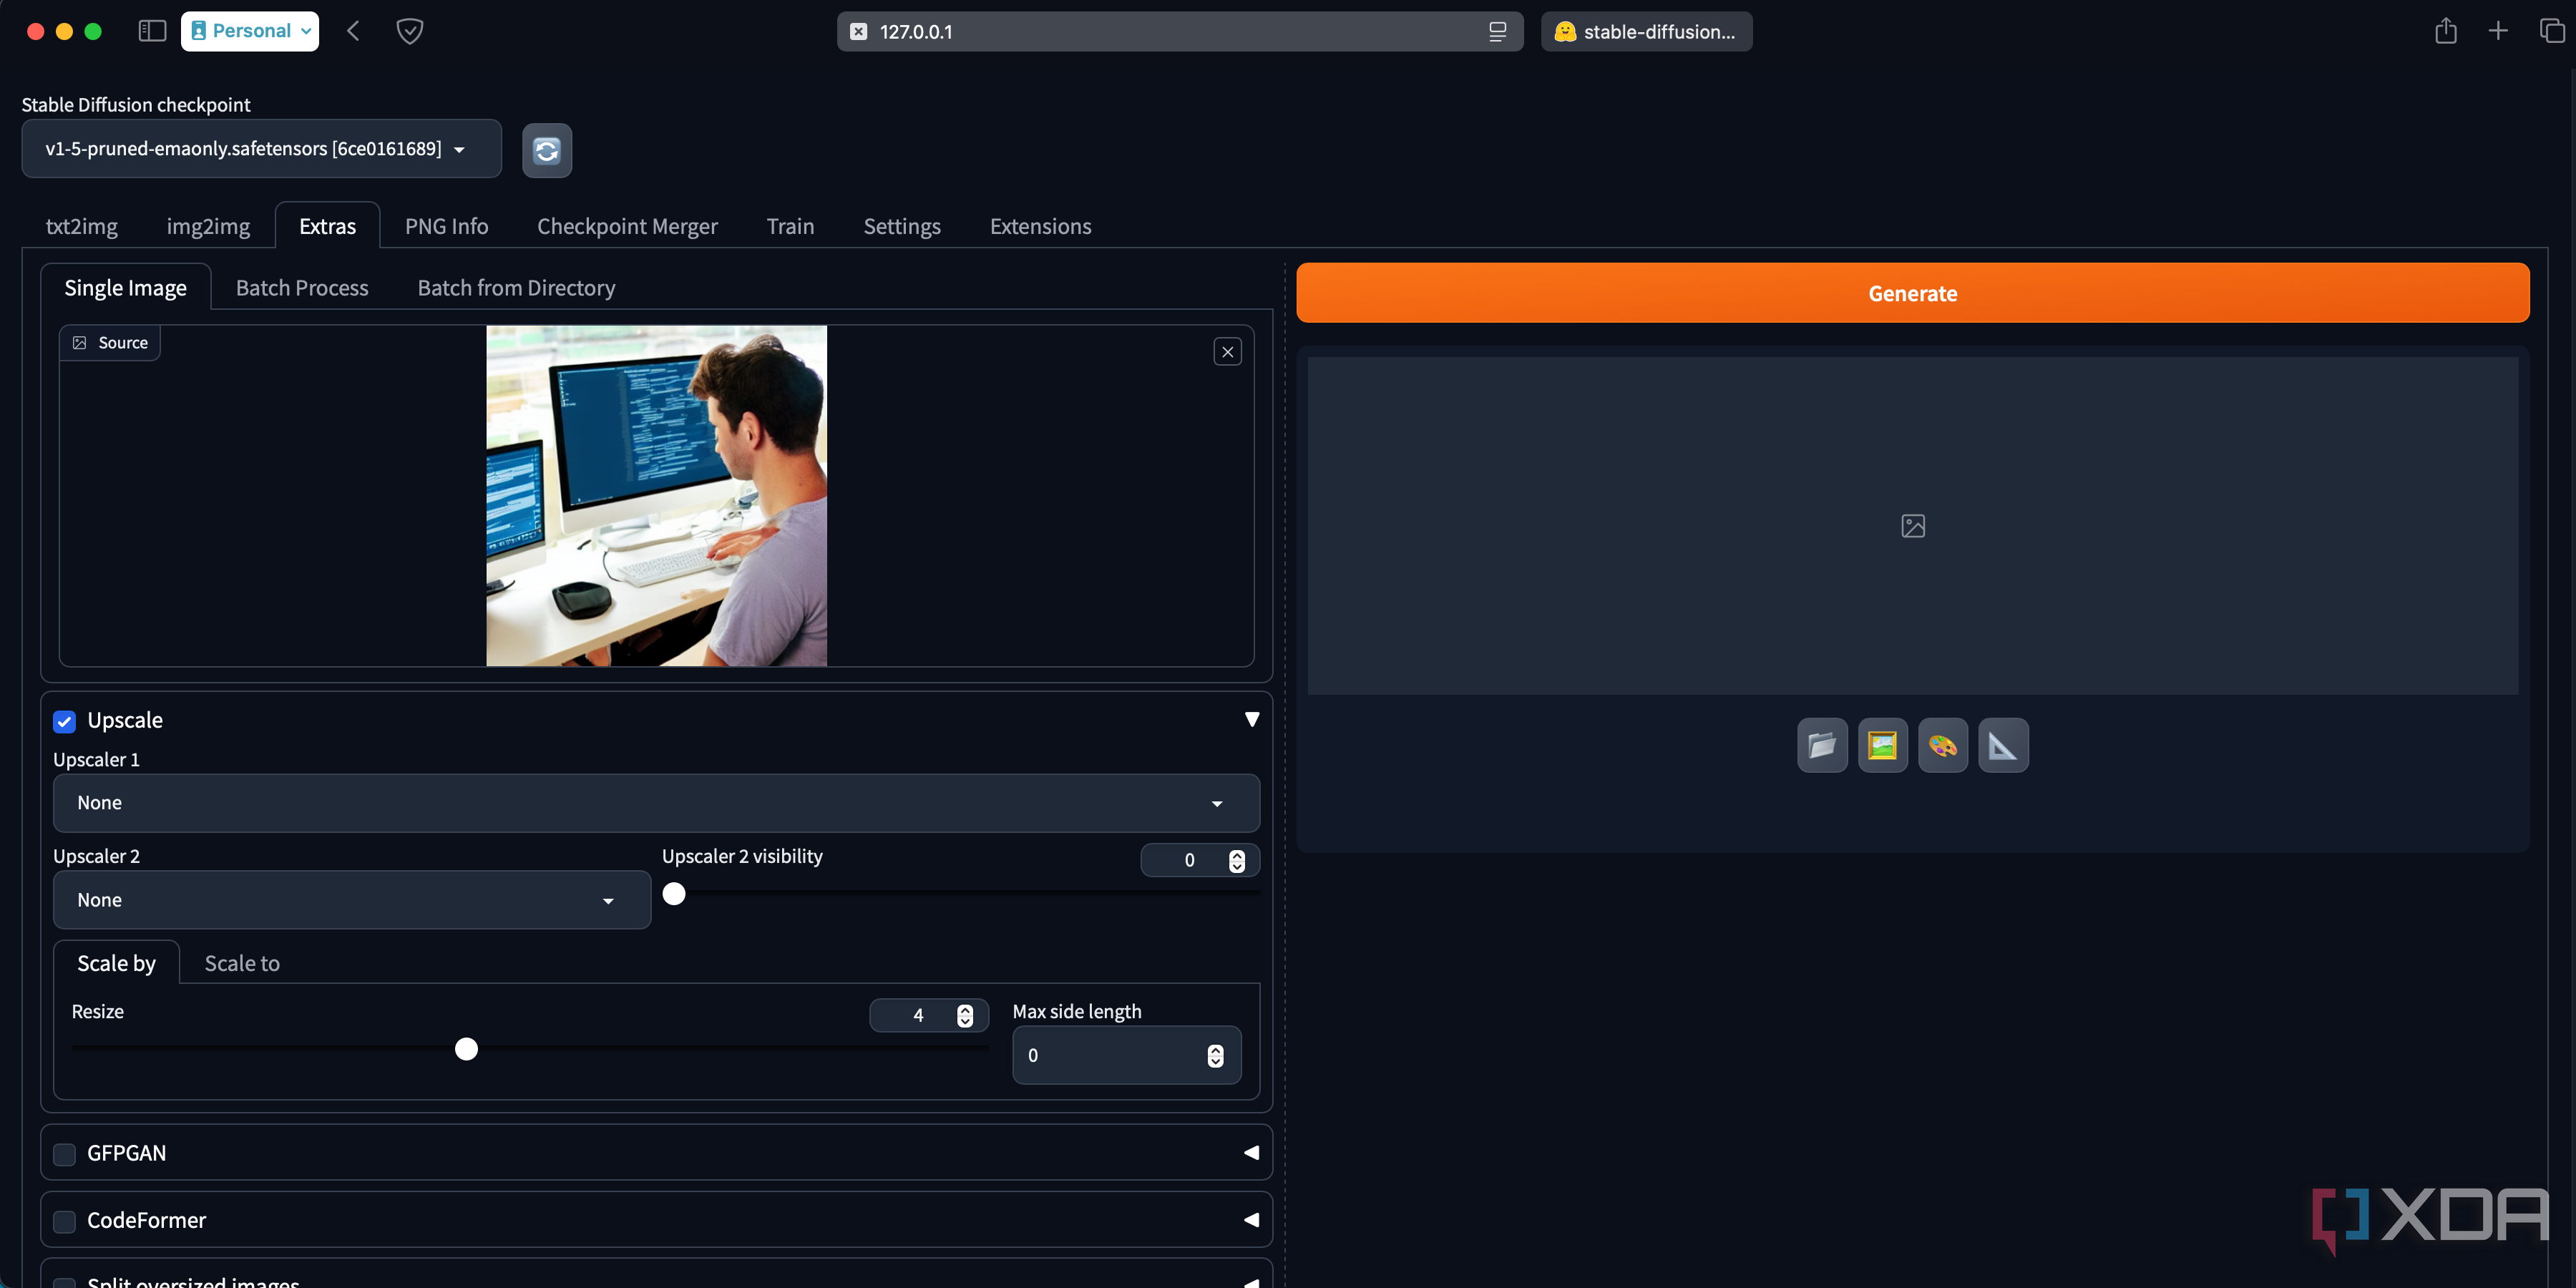Remove the source image with X
Screen dimensions: 2576x1288
(1227, 352)
